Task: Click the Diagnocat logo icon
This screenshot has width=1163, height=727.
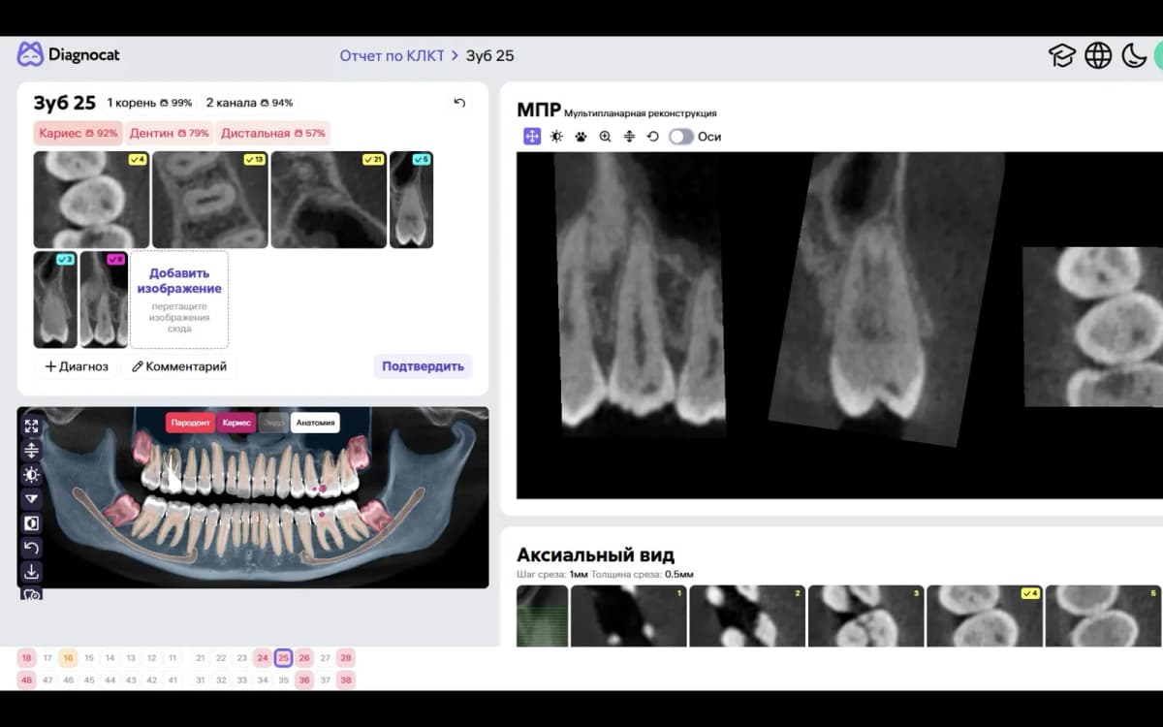Action: [x=30, y=54]
